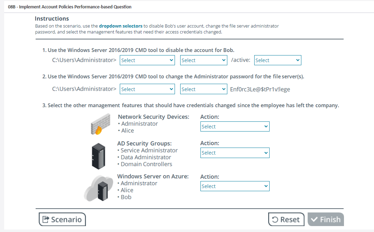The width and height of the screenshot is (374, 232).
Task: Click the Instructions heading
Action: click(x=52, y=18)
